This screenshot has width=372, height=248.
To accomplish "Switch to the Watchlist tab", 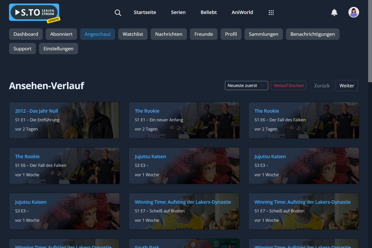I will [133, 34].
